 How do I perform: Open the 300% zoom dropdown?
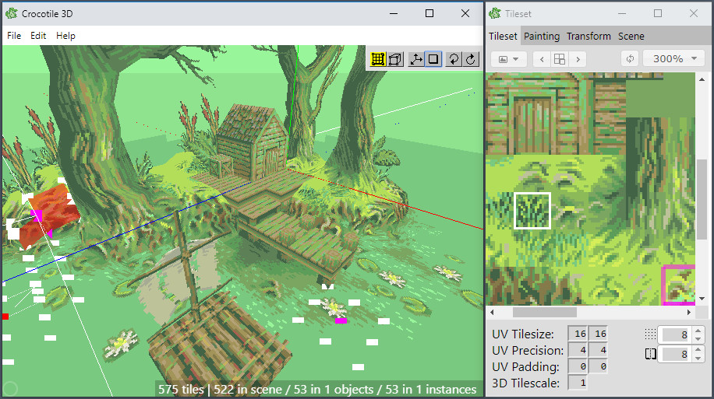click(x=674, y=59)
